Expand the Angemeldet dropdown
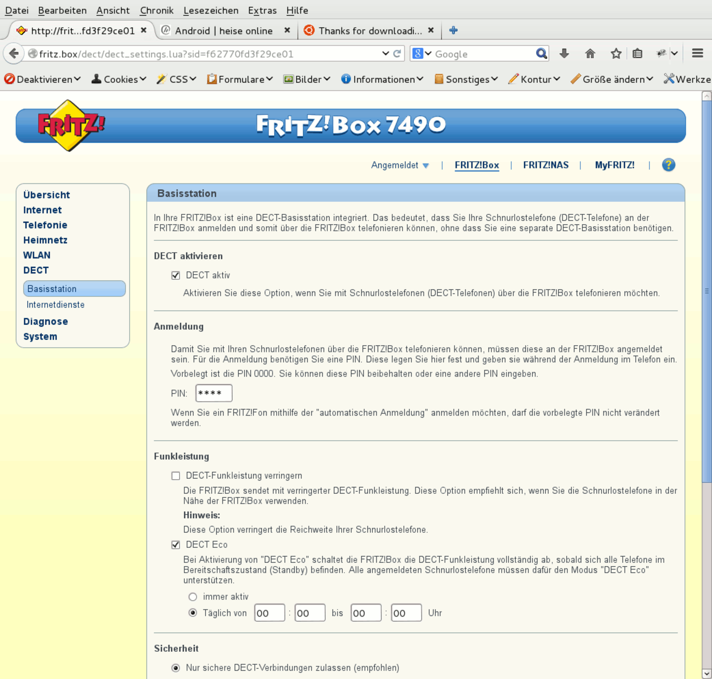This screenshot has width=712, height=679. 400,165
